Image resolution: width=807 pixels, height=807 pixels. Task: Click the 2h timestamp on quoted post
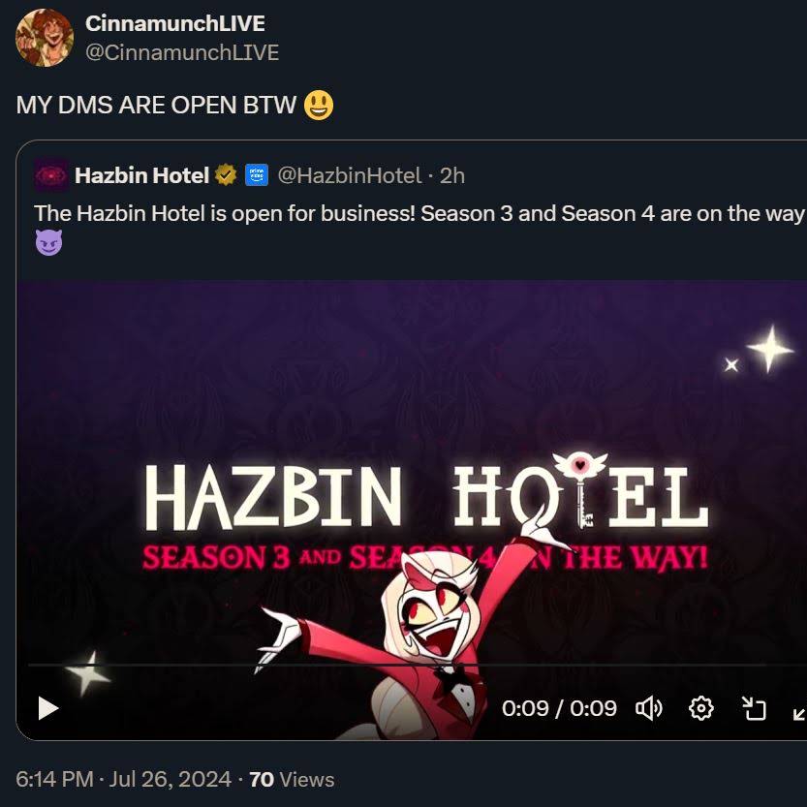tap(451, 176)
